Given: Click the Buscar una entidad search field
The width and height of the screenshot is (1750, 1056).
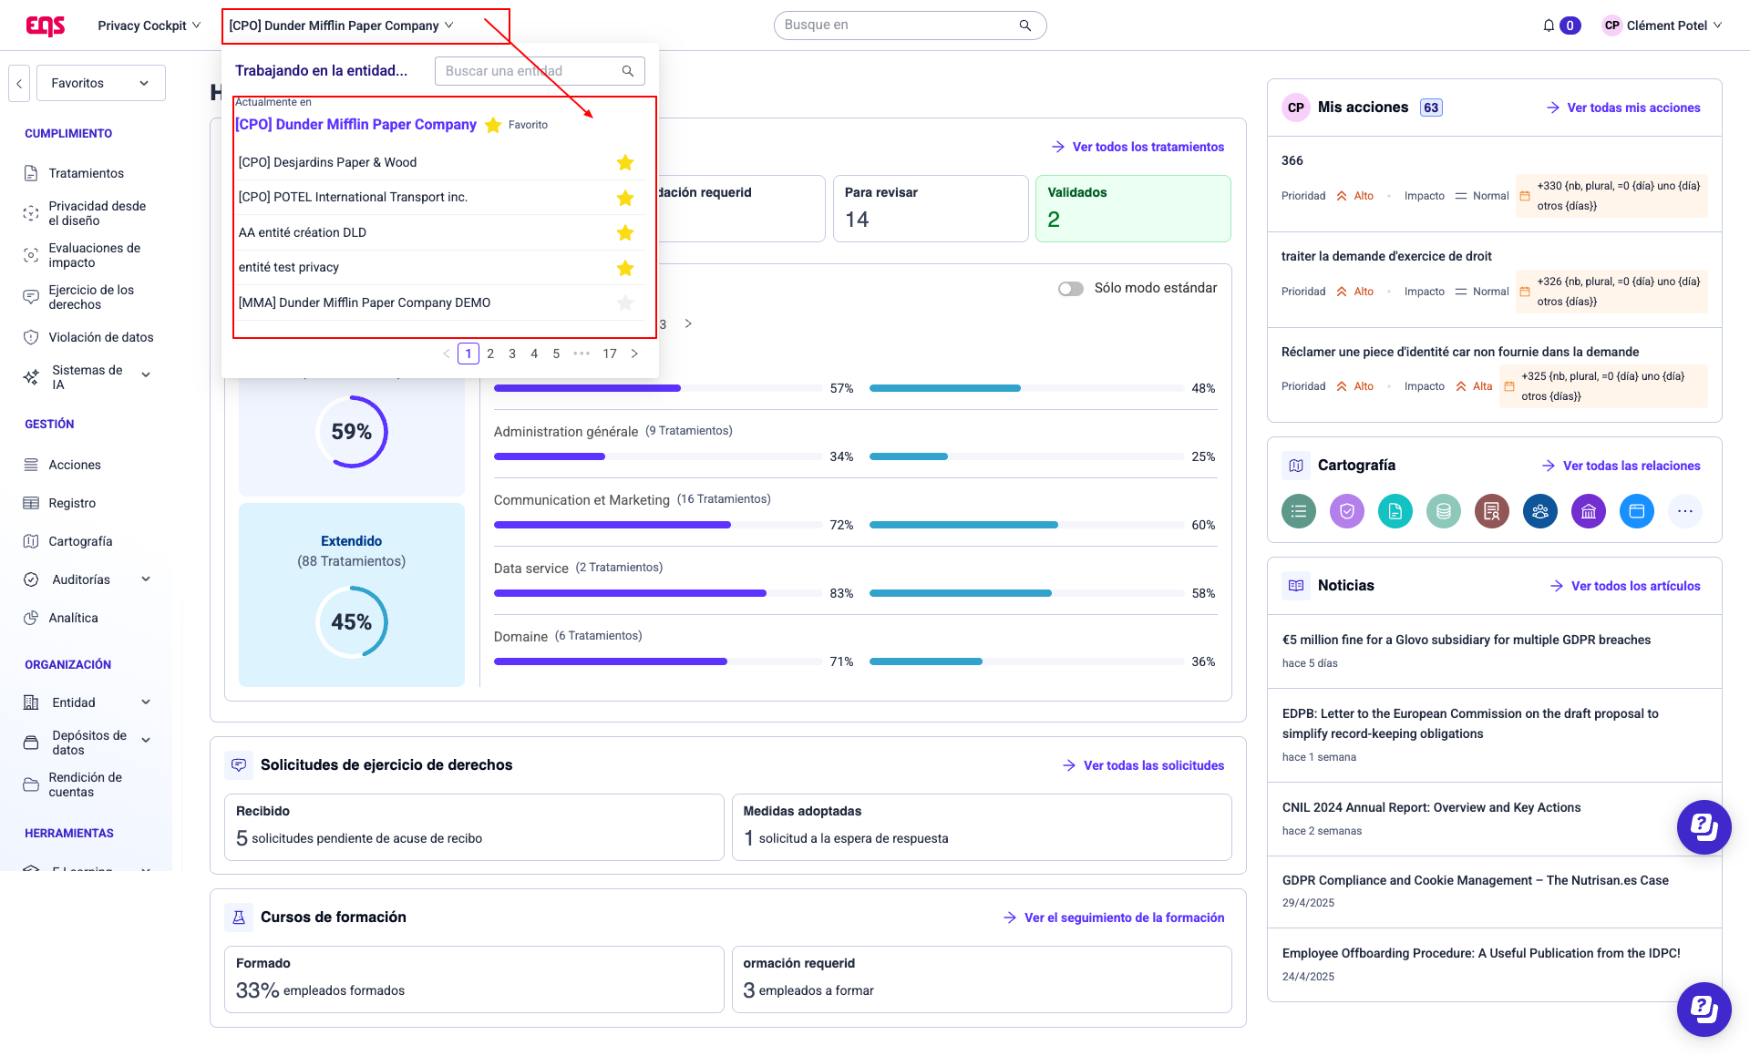Looking at the screenshot, I should coord(540,71).
